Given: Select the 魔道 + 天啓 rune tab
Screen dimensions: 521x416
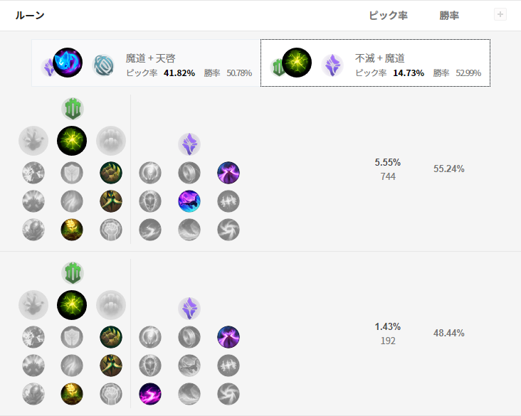Looking at the screenshot, I should [146, 63].
